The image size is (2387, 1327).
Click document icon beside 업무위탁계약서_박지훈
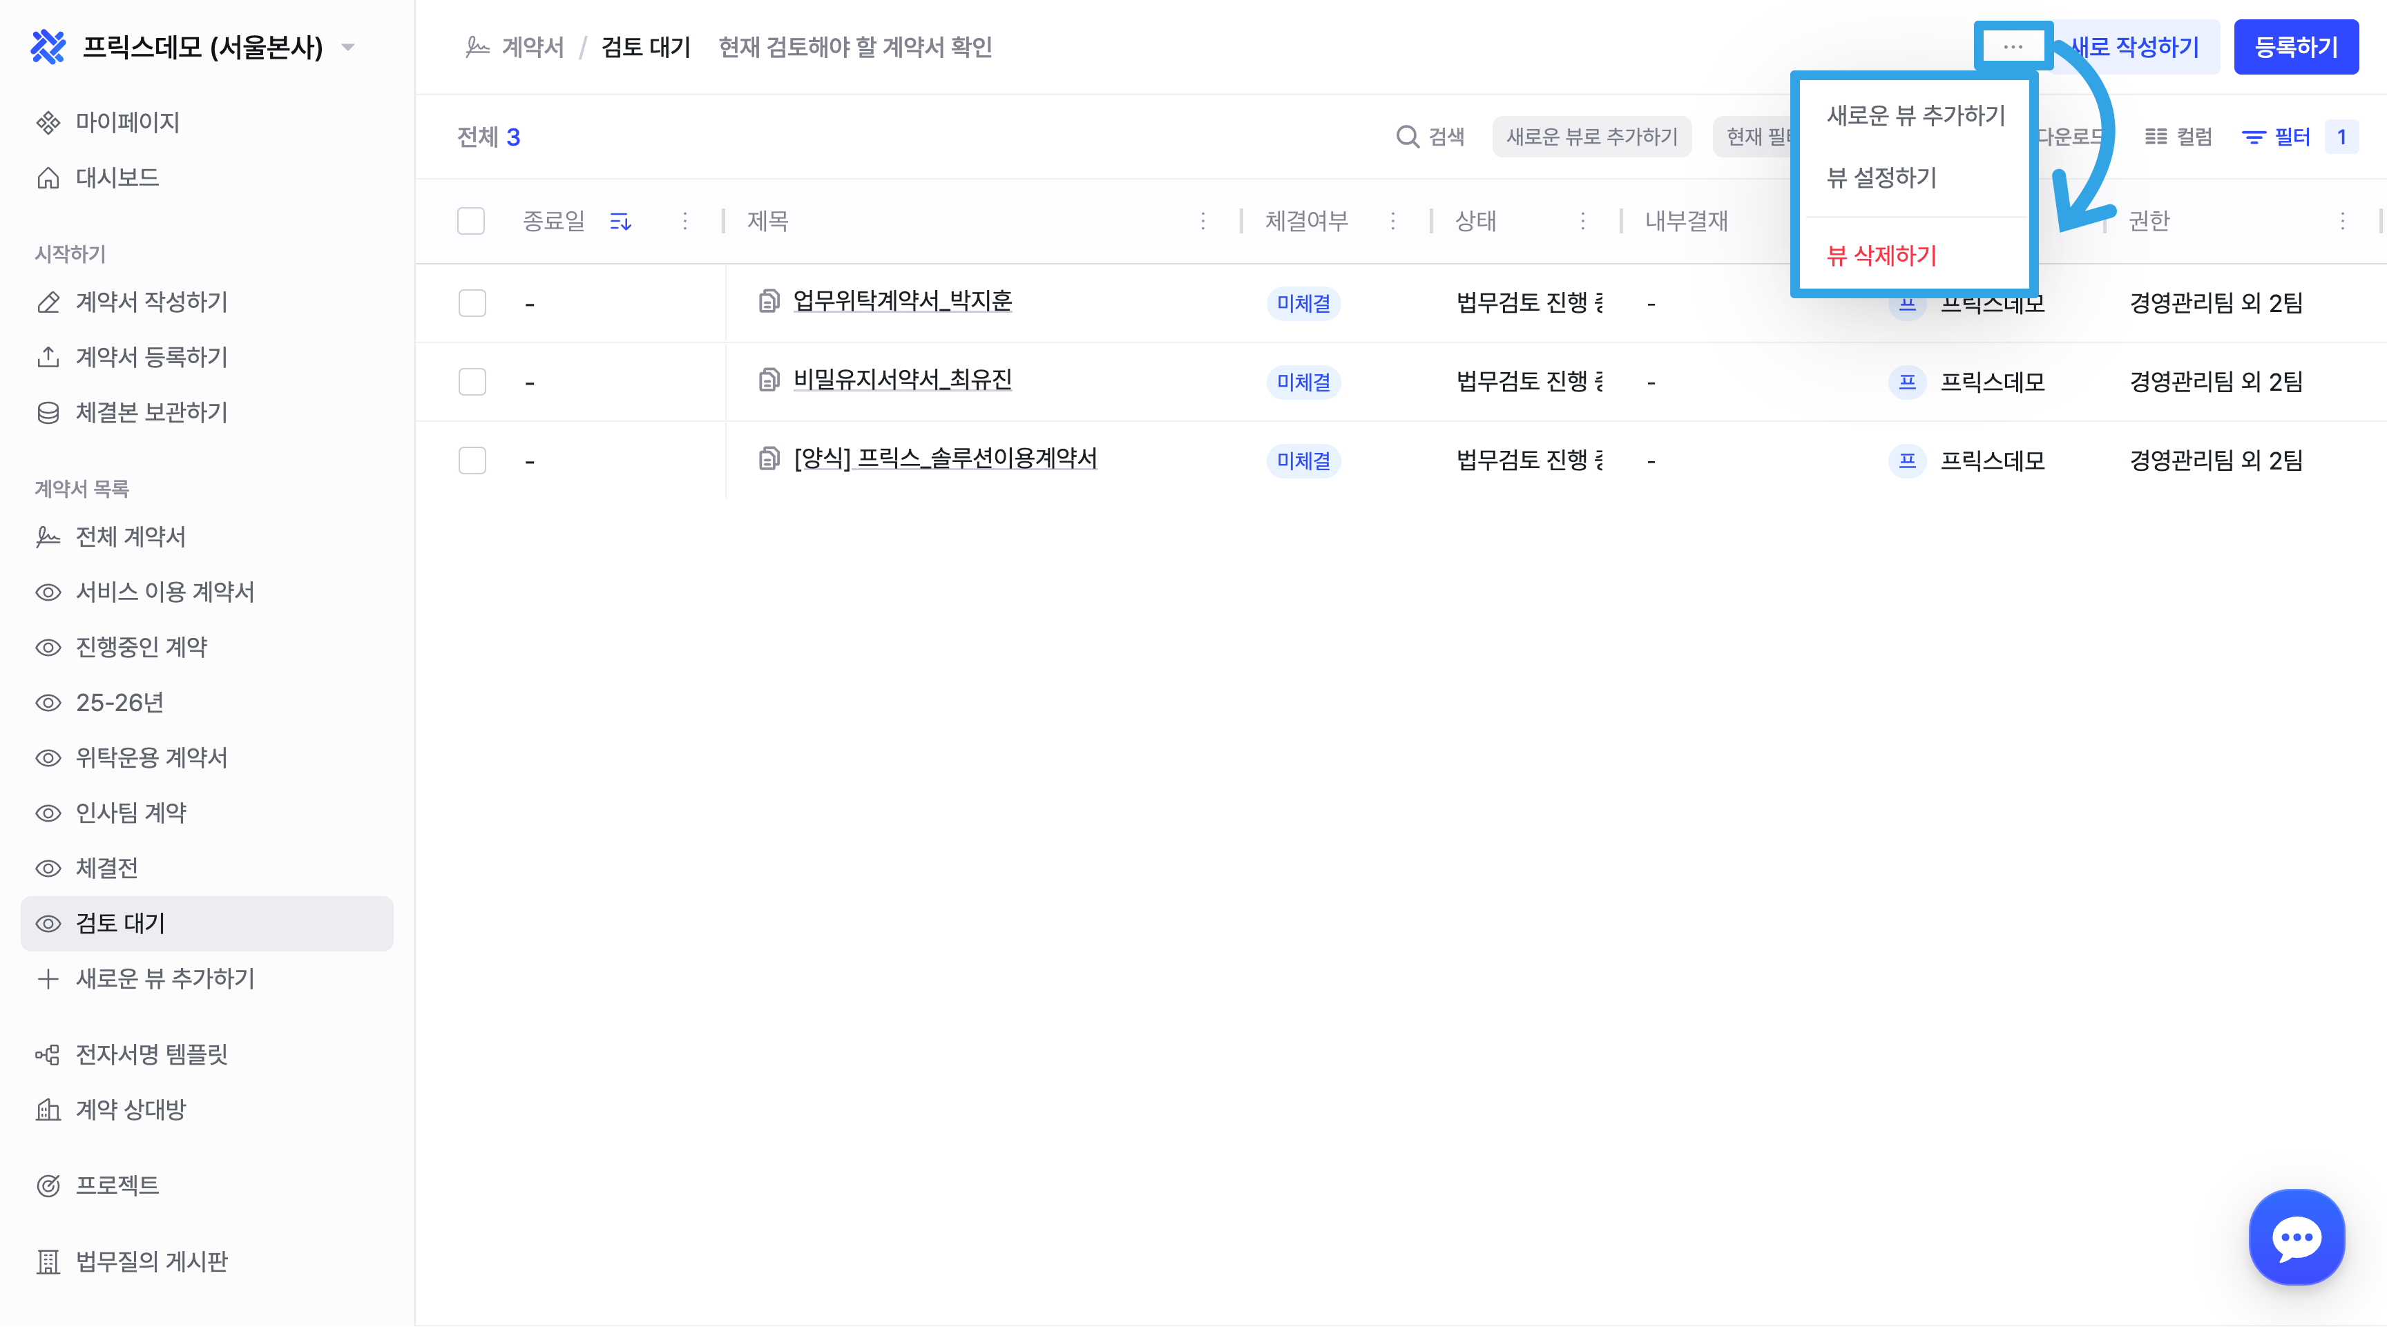[768, 301]
